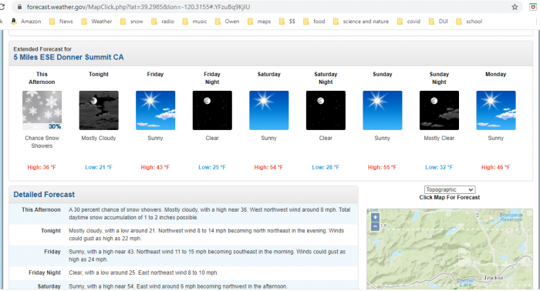
Task: Click the 5 Miles ESE Donner Summit heading
Action: click(69, 58)
